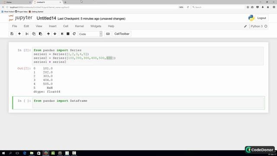Open the Windows Start menu

tap(3, 153)
